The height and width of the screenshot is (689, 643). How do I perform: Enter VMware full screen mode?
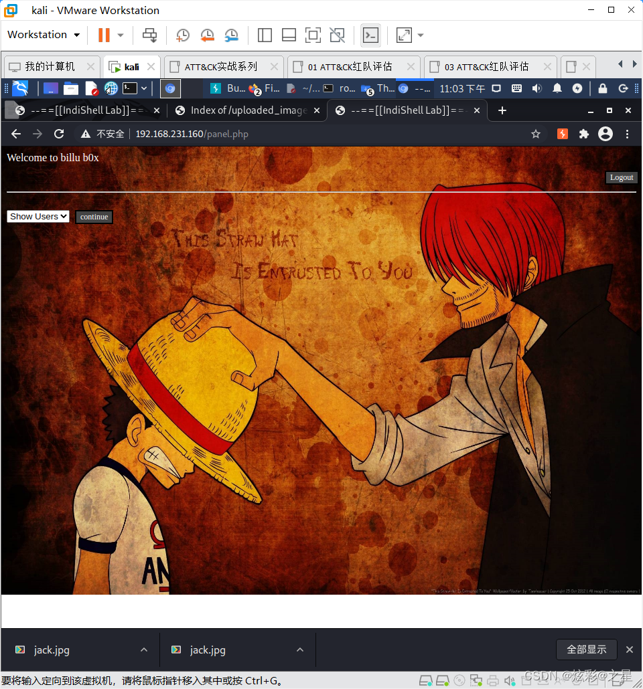(313, 35)
